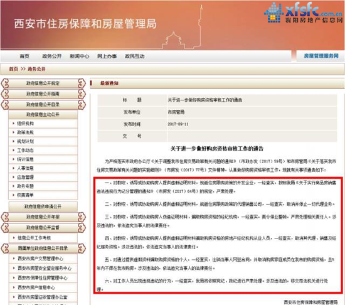Expand the 政府信息公开指南 sidebar section
The image size is (345, 305).
point(43,94)
